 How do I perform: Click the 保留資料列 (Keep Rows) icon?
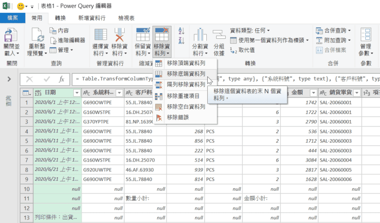point(143,35)
